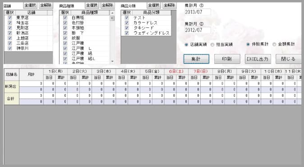Screen dimensions: 304x167
Task: Uncheck the 色打掛 product type checkbox
Action: (65, 23)
